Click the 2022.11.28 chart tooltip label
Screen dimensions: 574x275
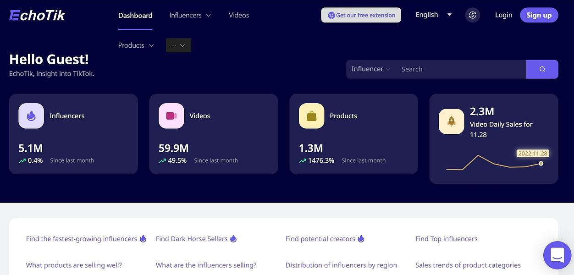(533, 154)
